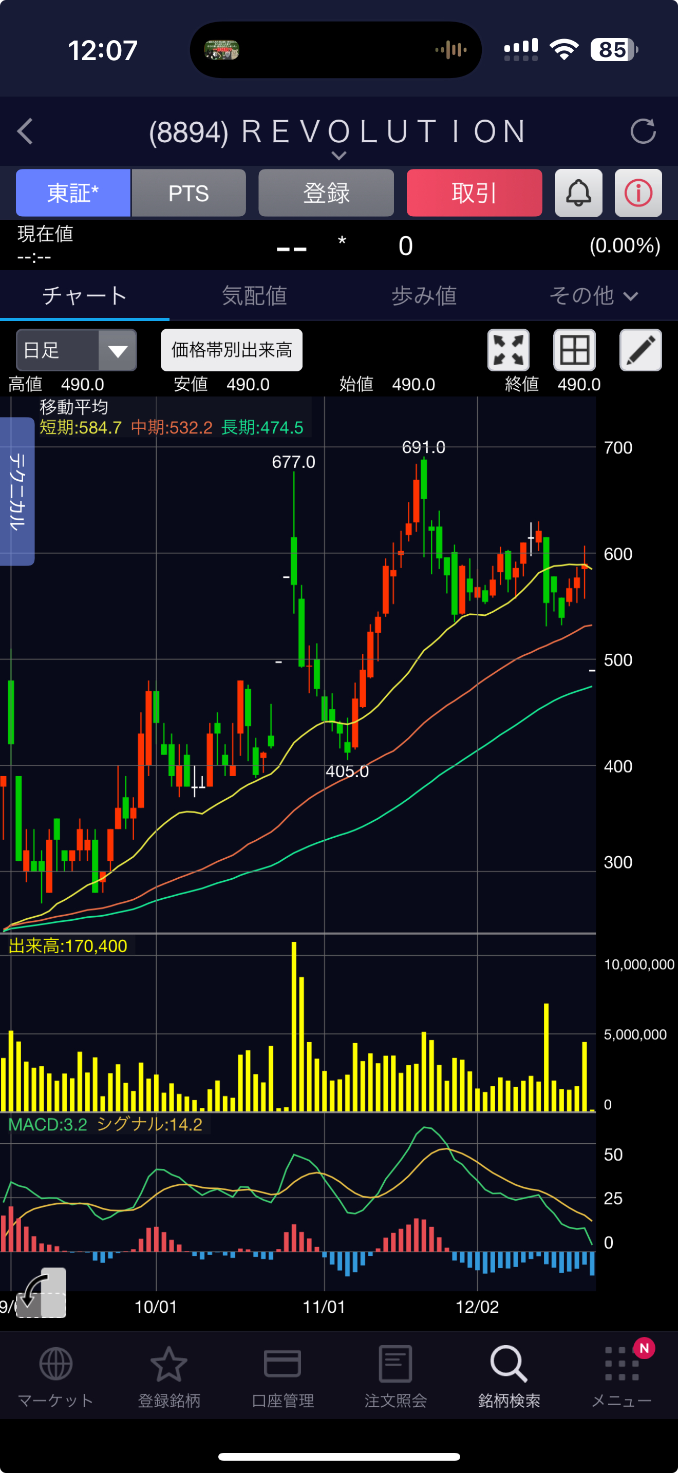Tap the 12/02 date axis label
Screen dimensions: 678x1473
tap(477, 1307)
